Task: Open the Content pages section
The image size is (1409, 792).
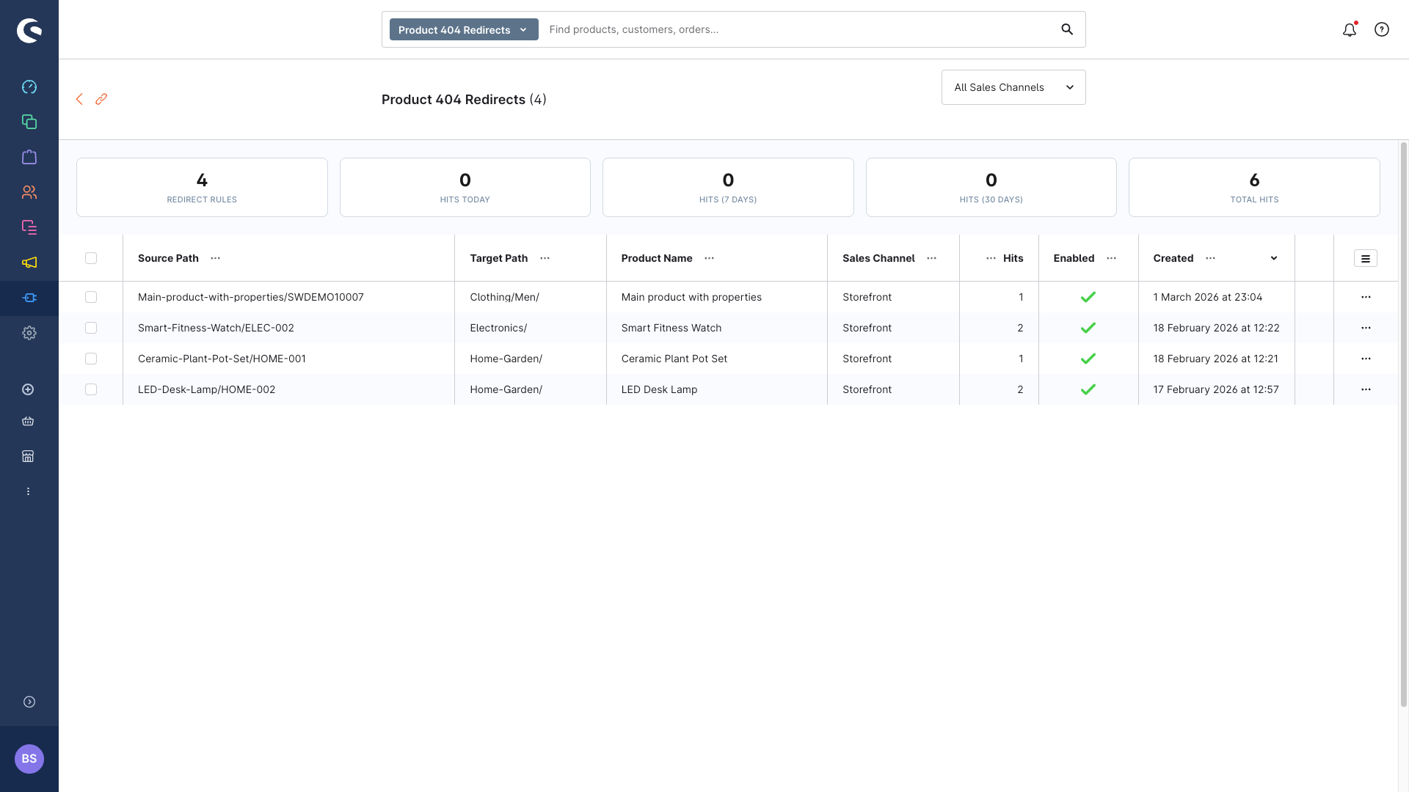Action: pyautogui.click(x=29, y=227)
